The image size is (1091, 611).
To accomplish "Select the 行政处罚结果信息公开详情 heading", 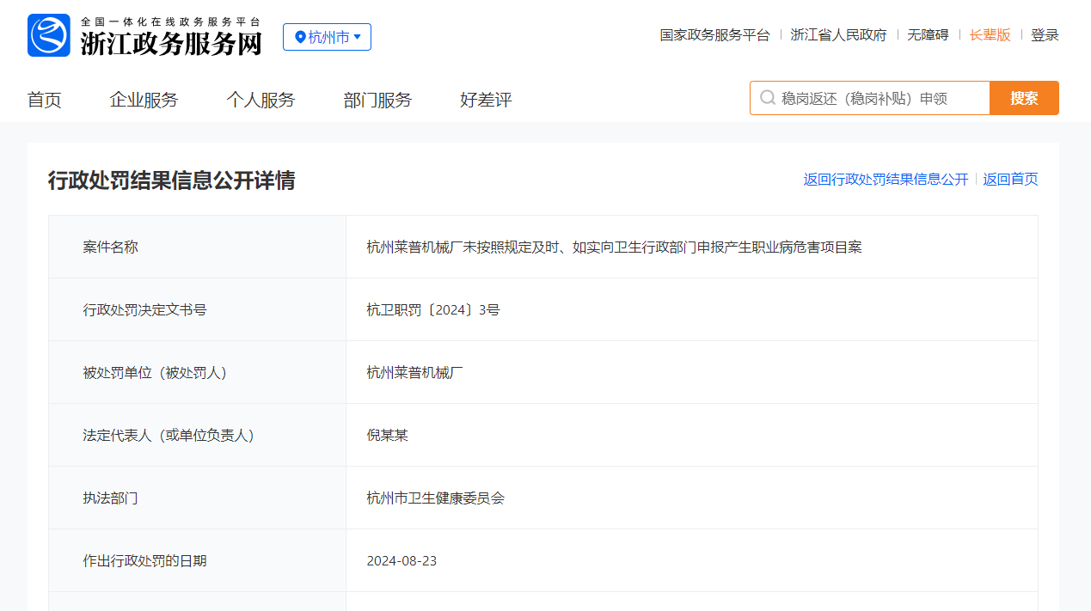I will tap(171, 180).
